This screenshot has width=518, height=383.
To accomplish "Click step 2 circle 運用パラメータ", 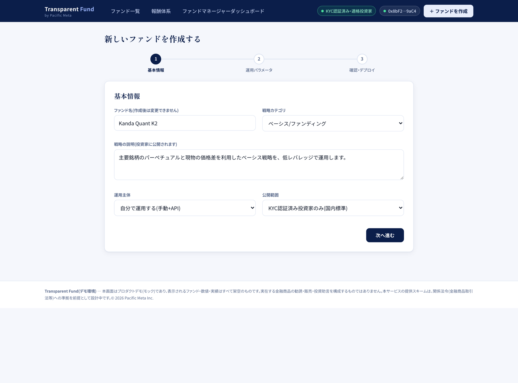I will click(259, 59).
